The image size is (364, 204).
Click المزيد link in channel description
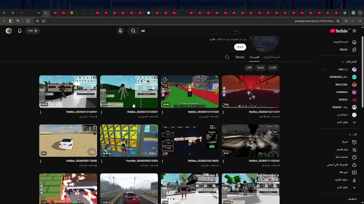pyautogui.click(x=213, y=39)
